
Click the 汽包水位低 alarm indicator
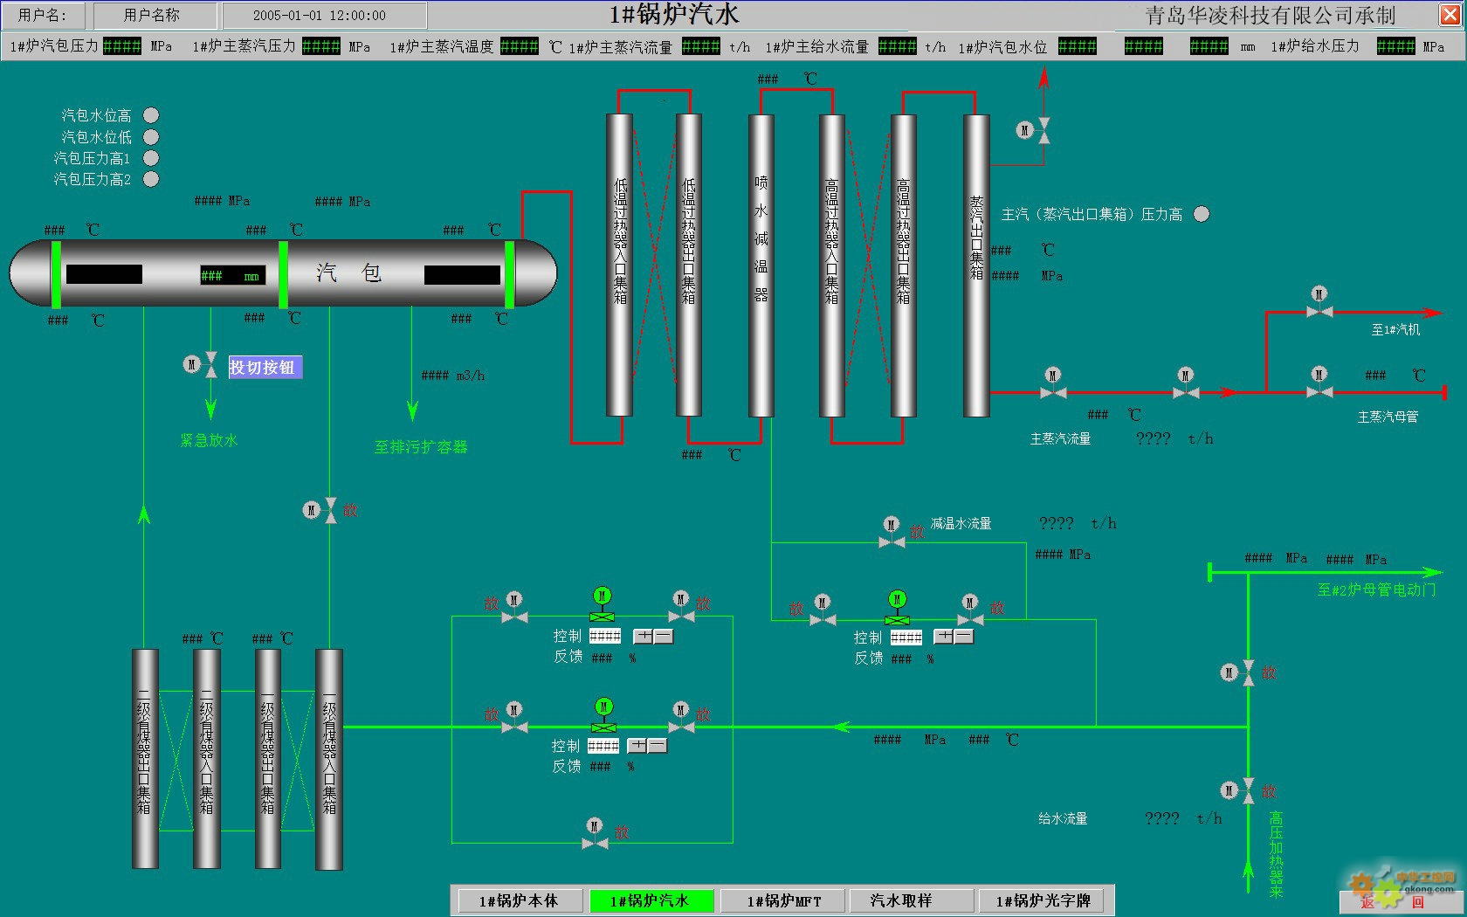(x=151, y=137)
